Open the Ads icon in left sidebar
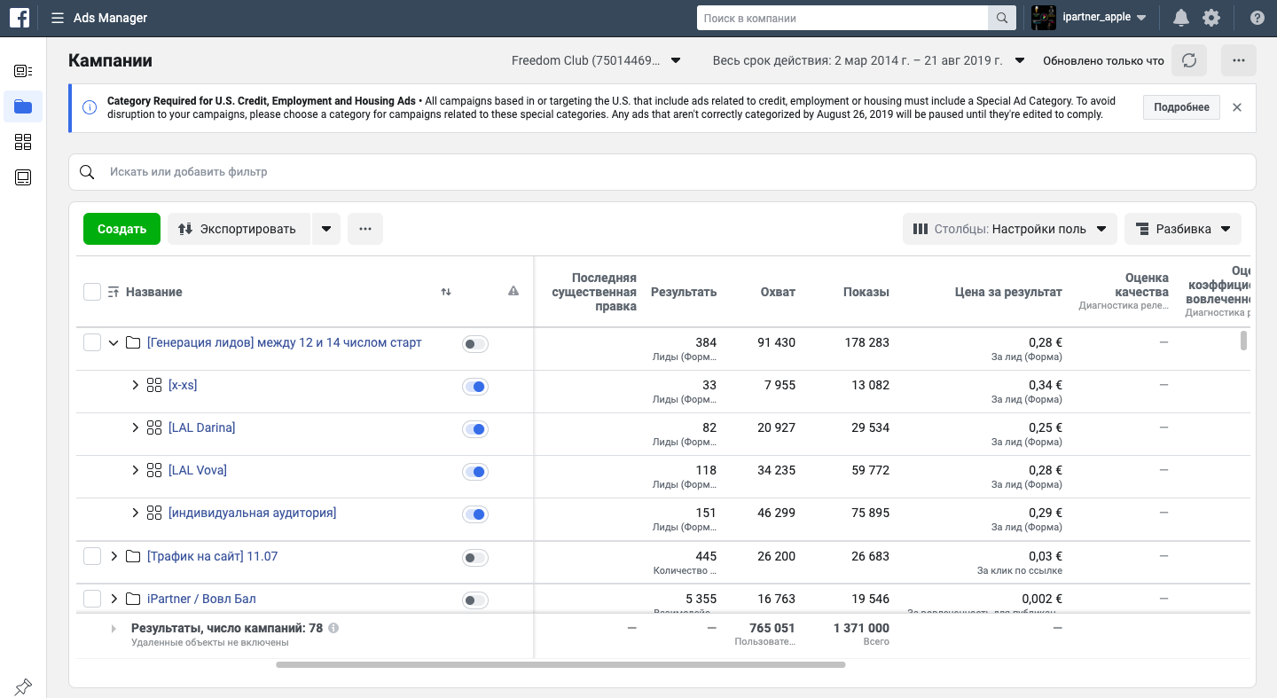The height and width of the screenshot is (698, 1277). click(x=23, y=177)
